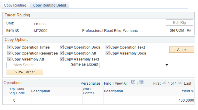
Task: Click the Last navigation link
Action: coord(187,83)
